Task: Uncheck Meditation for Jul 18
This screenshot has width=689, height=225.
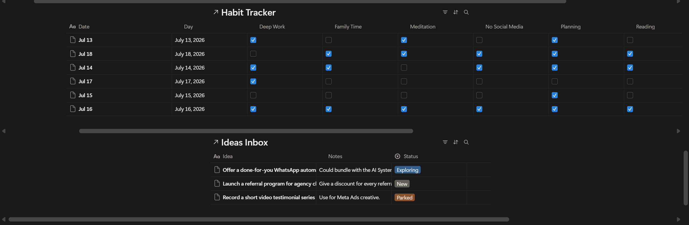Action: click(x=404, y=54)
